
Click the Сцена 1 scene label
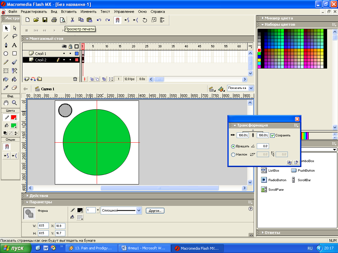pos(48,89)
